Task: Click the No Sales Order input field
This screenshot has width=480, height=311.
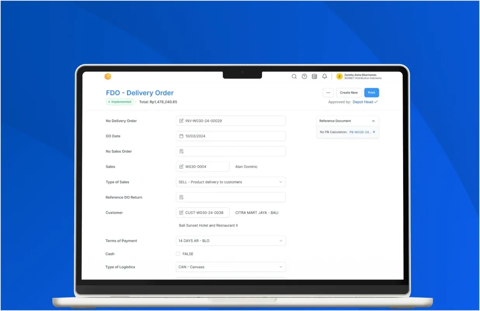Action: coord(231,151)
